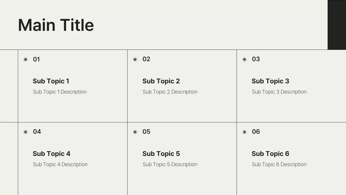Click the Sub Topic 6 Description text
This screenshot has height=195, width=346.
pyautogui.click(x=279, y=164)
